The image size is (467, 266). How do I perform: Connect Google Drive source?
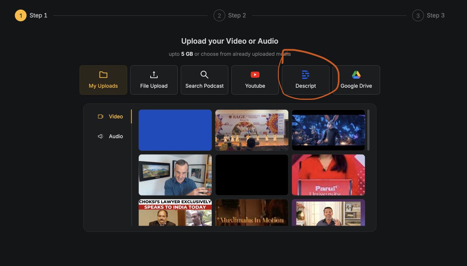356,80
